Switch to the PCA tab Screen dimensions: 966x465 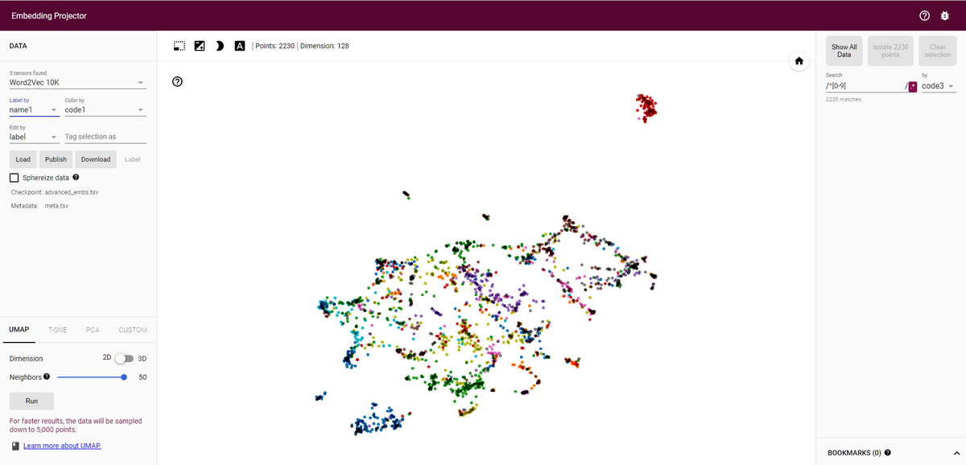click(93, 330)
